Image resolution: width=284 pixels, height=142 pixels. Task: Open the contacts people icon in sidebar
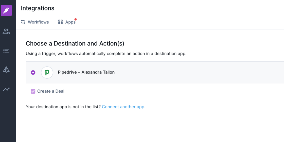pos(6,31)
